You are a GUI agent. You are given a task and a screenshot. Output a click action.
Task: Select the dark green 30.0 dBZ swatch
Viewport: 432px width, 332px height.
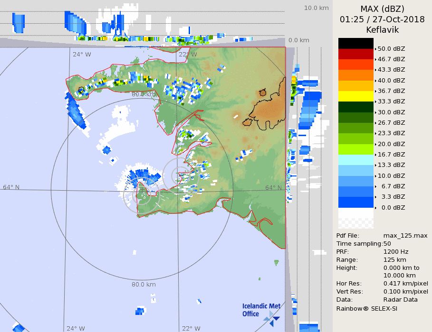(355, 107)
